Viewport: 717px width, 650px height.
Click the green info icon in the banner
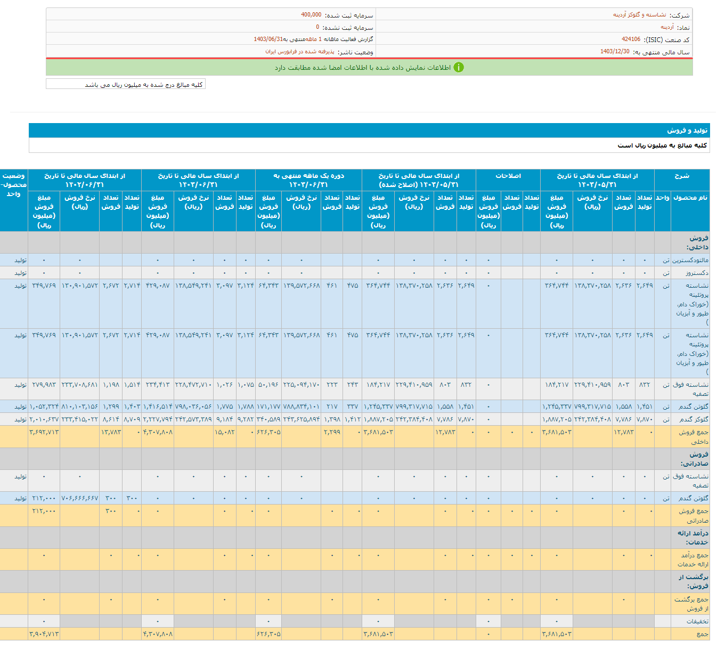click(x=458, y=68)
